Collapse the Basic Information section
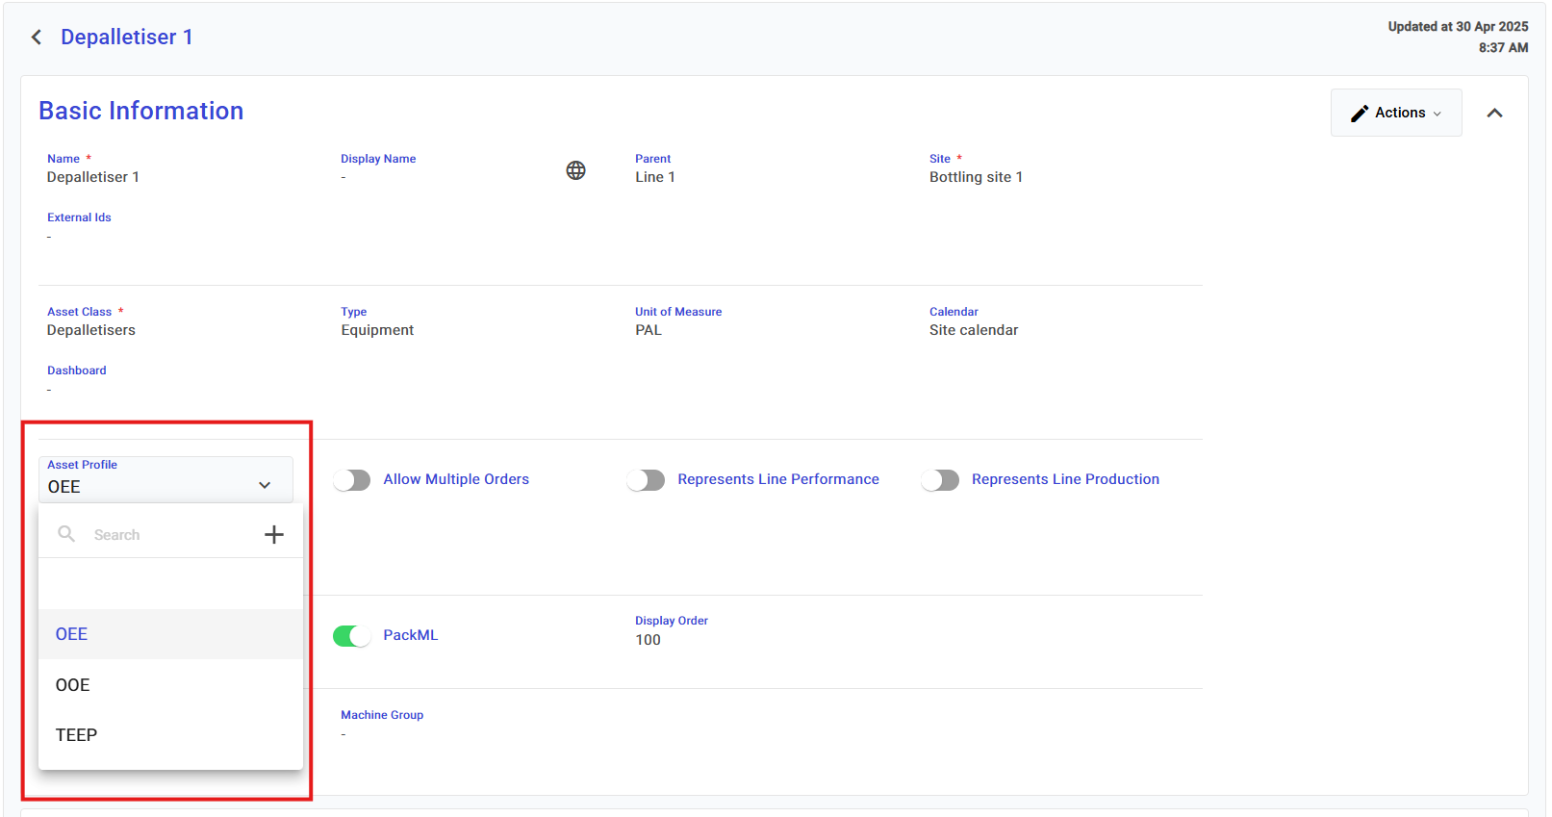 click(1494, 114)
